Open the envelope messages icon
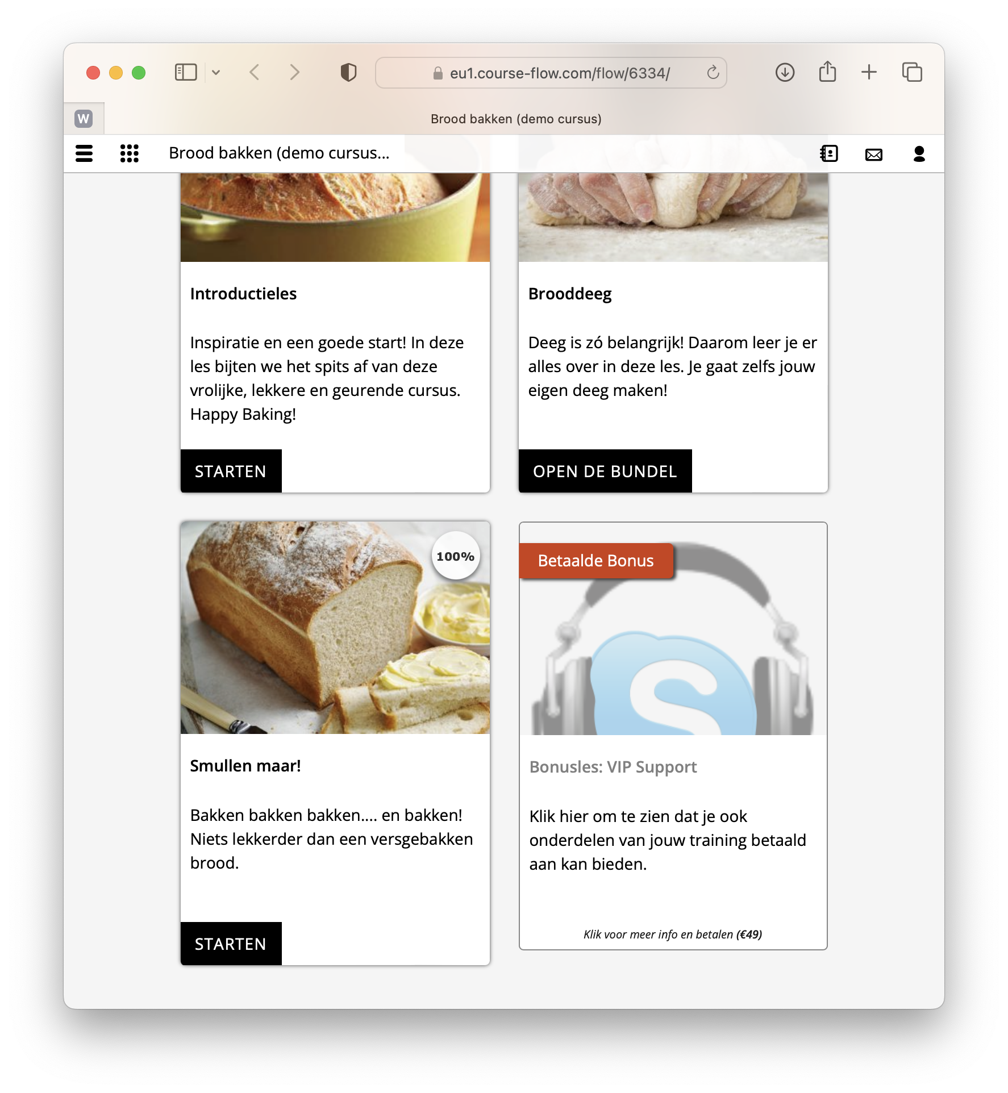Image resolution: width=1008 pixels, height=1093 pixels. tap(874, 154)
